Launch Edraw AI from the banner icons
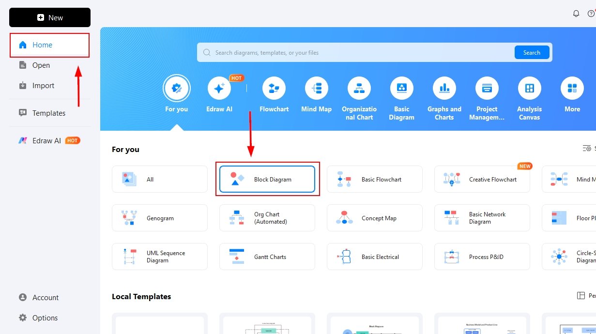Screen dimensions: 596x334 [219, 89]
